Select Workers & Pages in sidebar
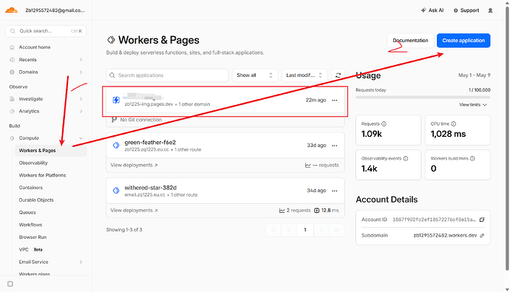 coord(51,151)
